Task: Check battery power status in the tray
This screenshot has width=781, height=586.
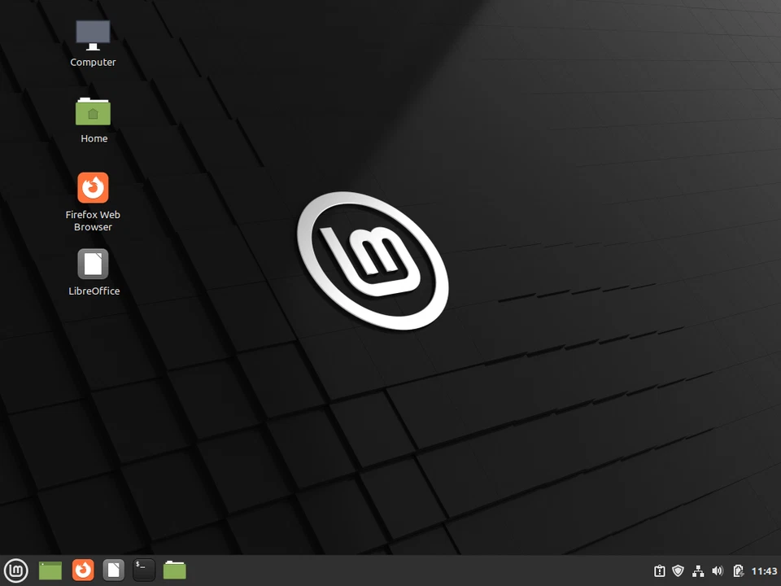Action: (738, 571)
